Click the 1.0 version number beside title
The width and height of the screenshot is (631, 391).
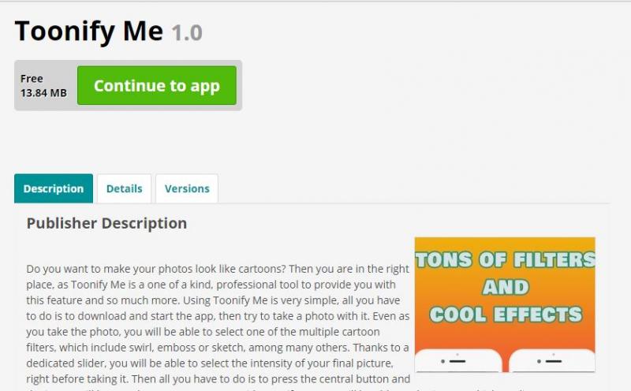pyautogui.click(x=187, y=33)
